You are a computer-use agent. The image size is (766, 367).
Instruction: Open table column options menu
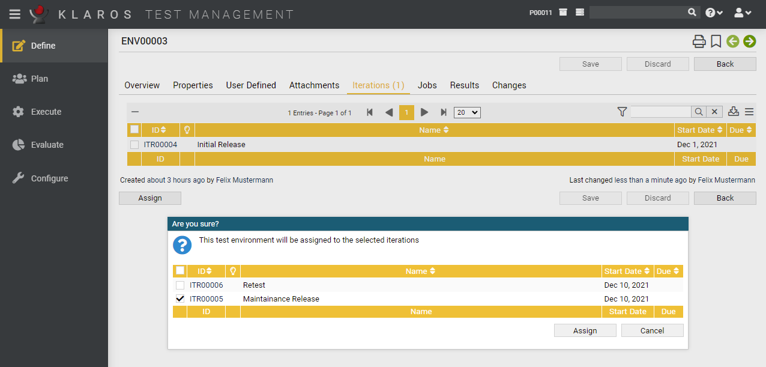pyautogui.click(x=749, y=112)
